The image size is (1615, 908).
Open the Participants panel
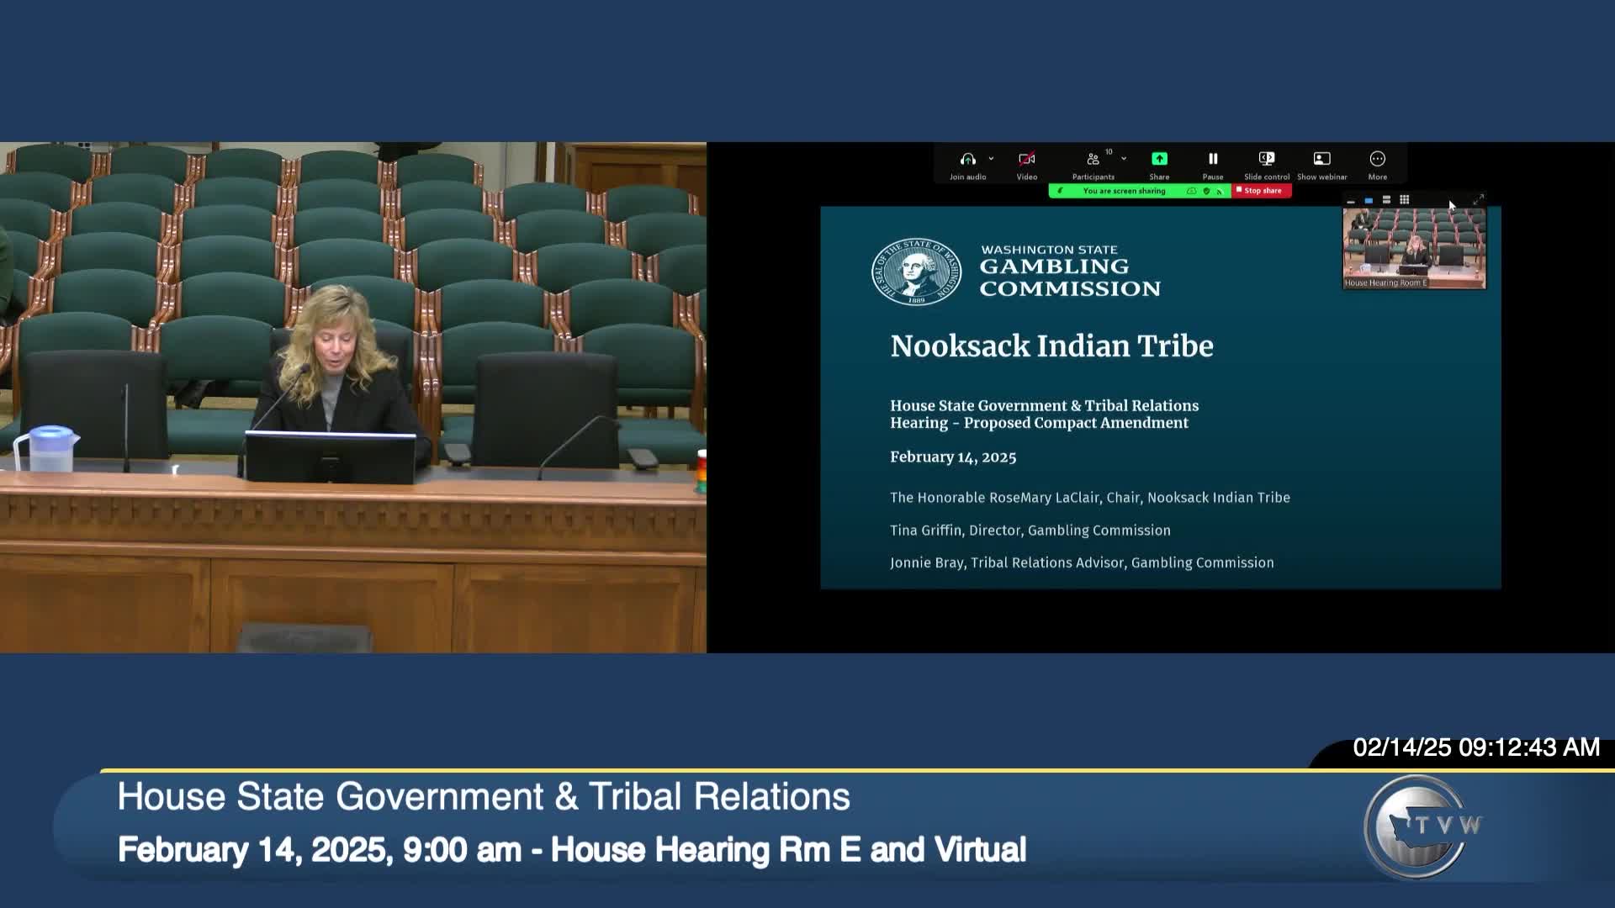(1093, 160)
